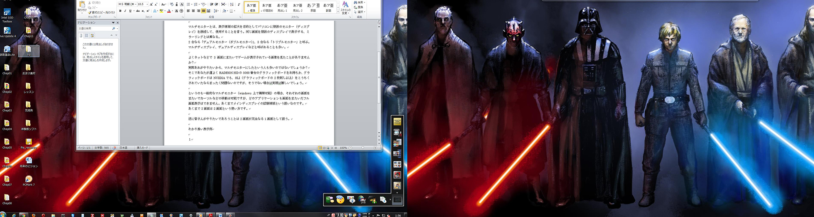This screenshot has height=217, width=814.
Task: Click the Paste (貼り付け) button in Word
Action: [x=82, y=7]
